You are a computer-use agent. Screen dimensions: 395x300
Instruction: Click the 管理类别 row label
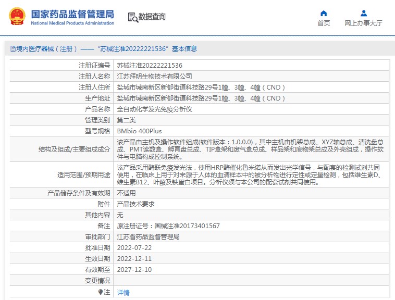pyautogui.click(x=97, y=120)
